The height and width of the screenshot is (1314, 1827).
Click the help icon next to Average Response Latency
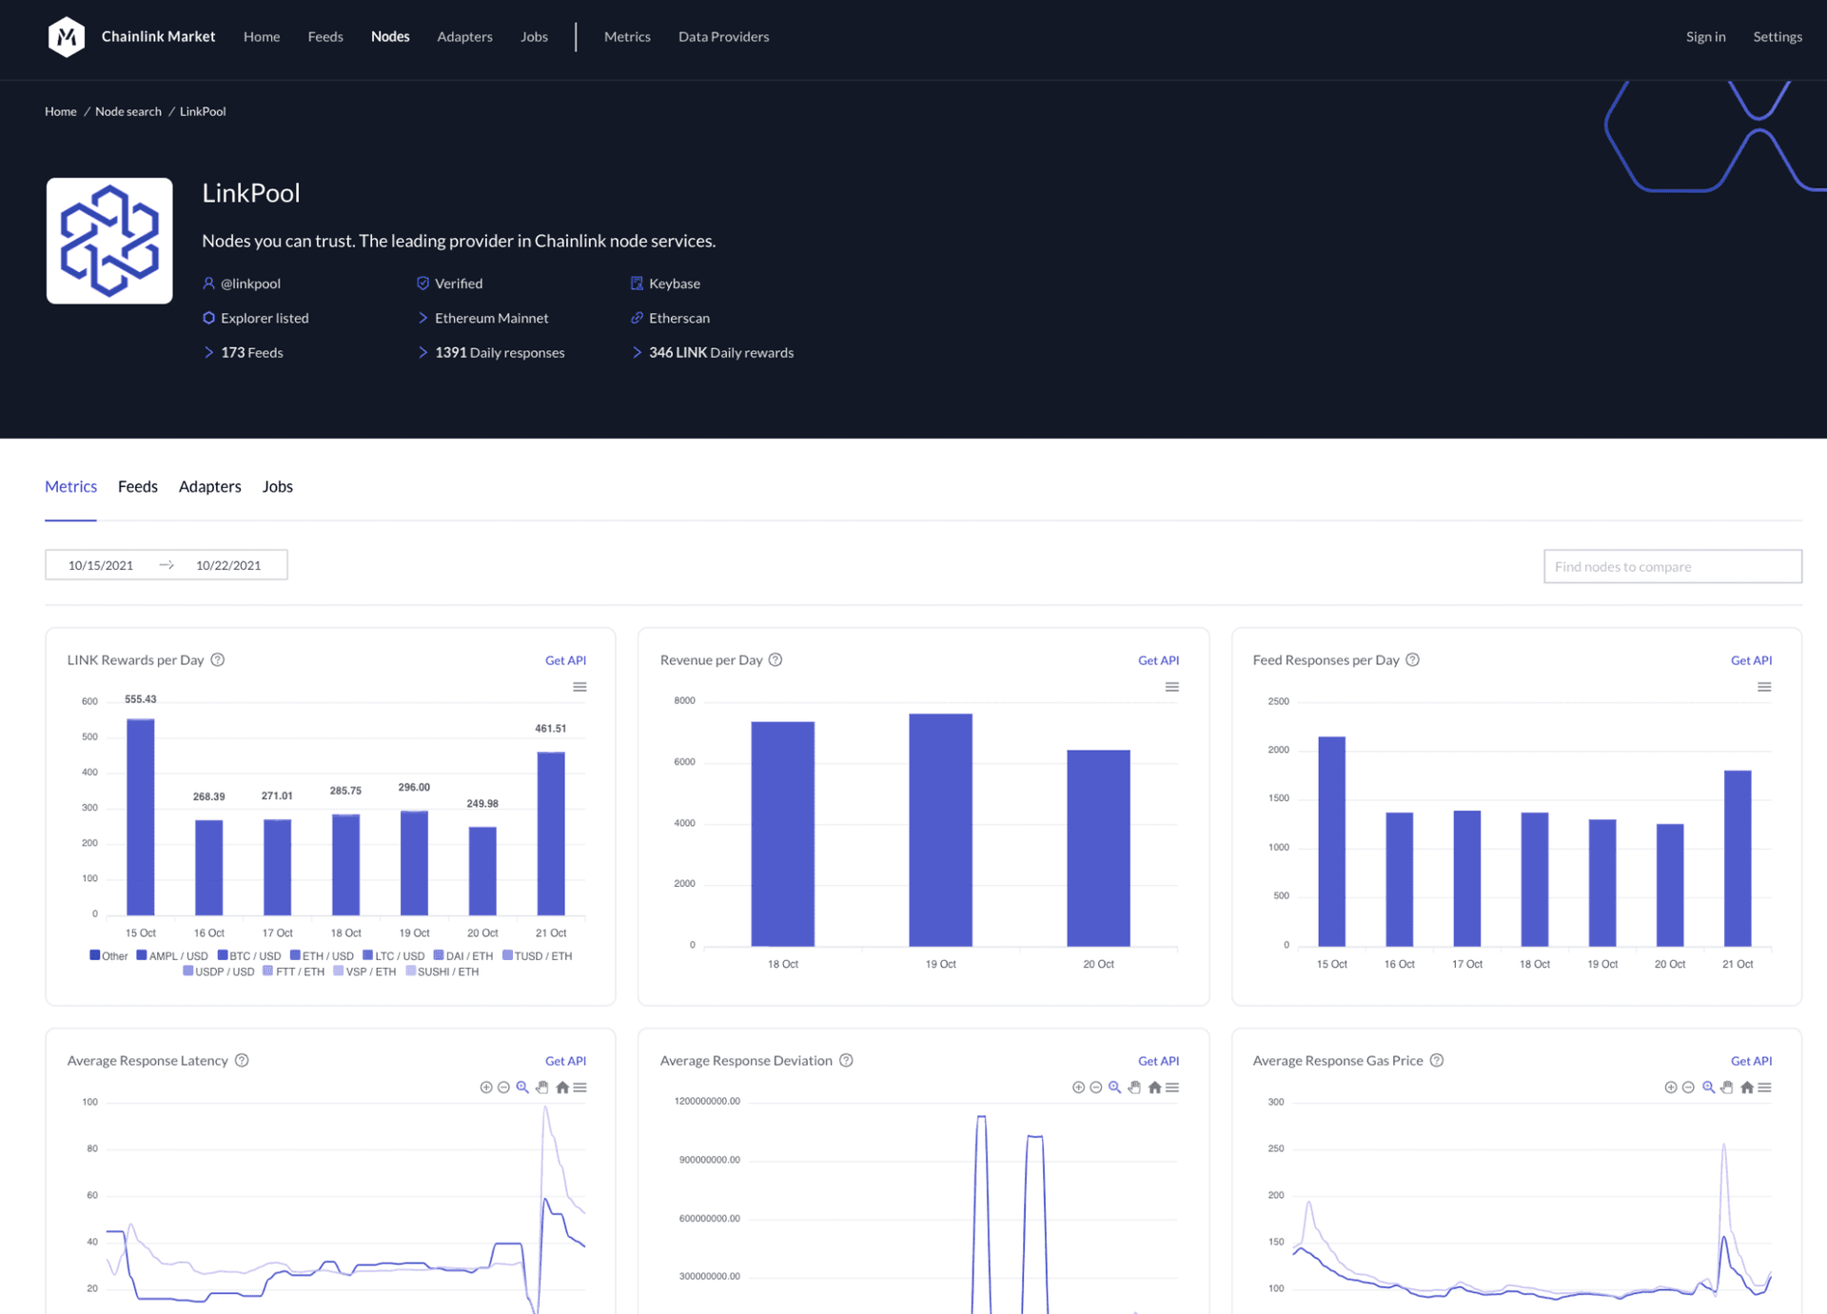[x=242, y=1060]
